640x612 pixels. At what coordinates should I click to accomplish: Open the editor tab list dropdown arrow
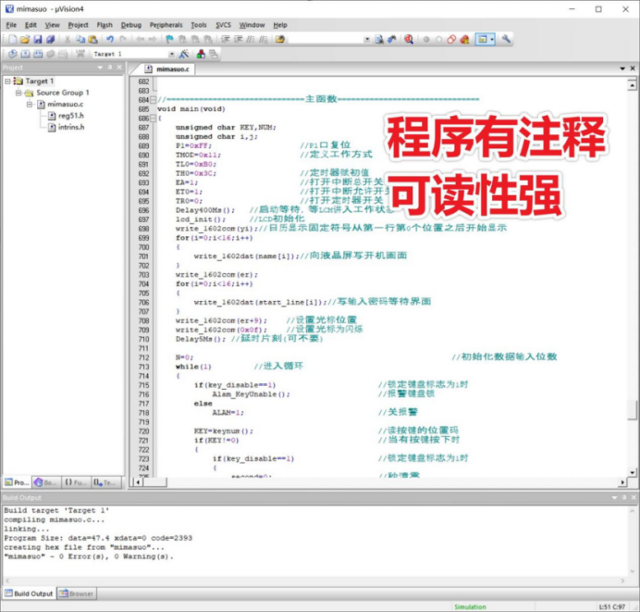tap(622, 69)
